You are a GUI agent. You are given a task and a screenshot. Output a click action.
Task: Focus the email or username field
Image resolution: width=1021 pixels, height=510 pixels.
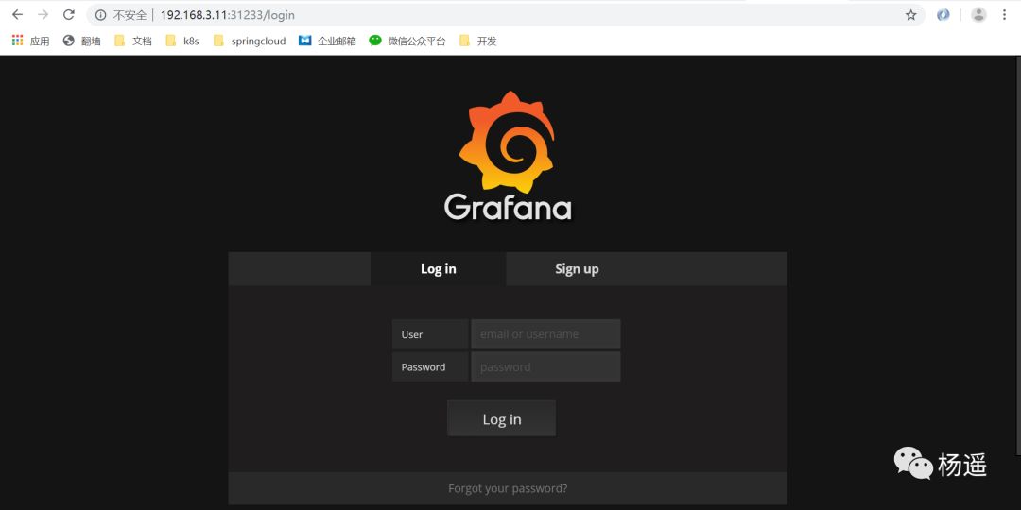tap(545, 334)
